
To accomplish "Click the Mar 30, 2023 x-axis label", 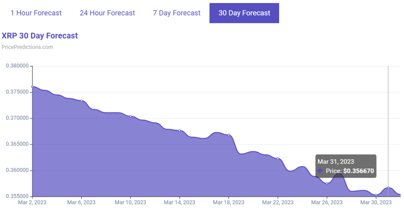I will pyautogui.click(x=376, y=202).
